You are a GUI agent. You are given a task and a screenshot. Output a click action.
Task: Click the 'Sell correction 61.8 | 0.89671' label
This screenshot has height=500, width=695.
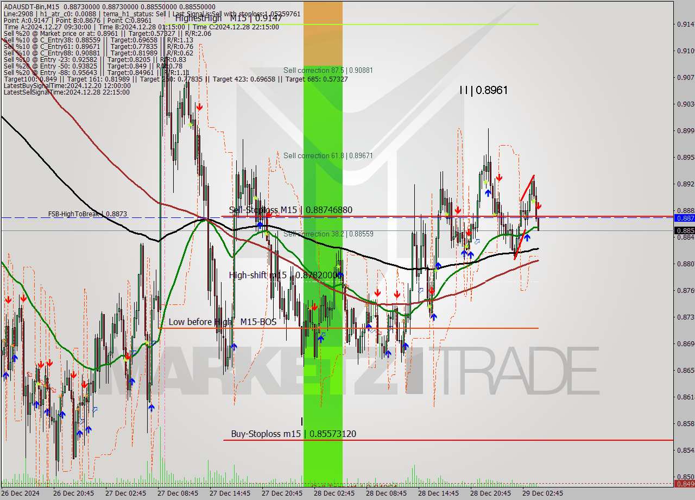coord(328,155)
